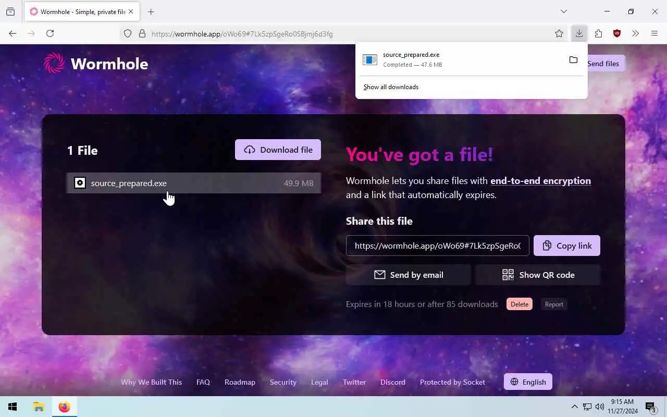This screenshot has width=667, height=417.
Task: View site security padlock info
Action: pos(142,34)
